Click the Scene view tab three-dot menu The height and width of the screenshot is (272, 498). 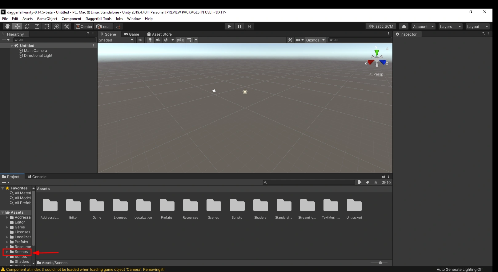(x=388, y=34)
